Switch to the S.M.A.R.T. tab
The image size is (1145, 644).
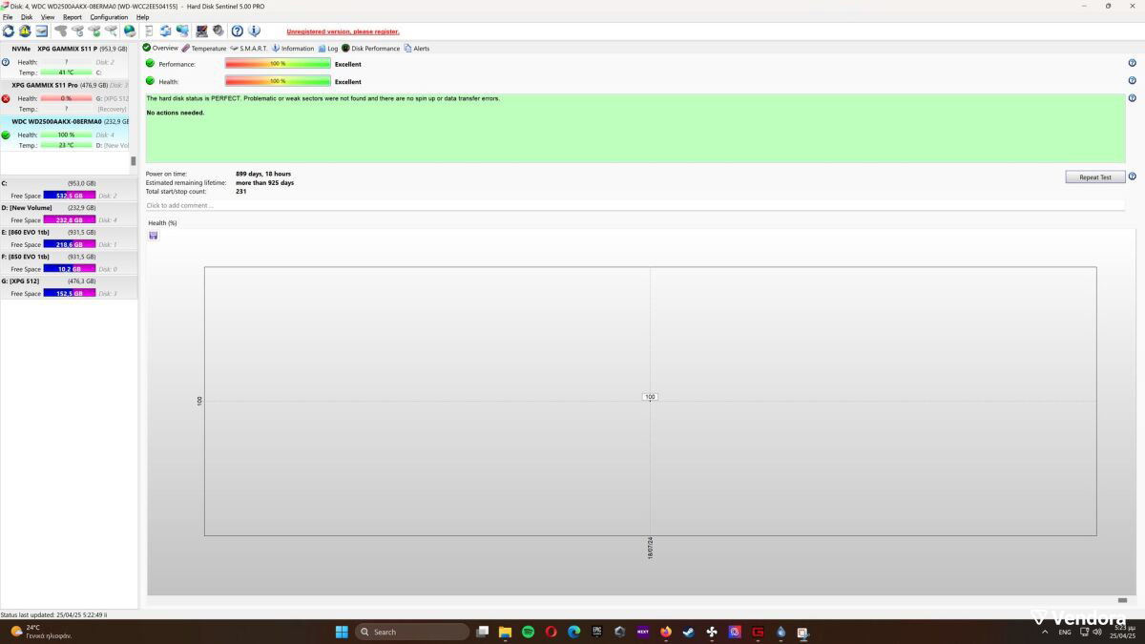(x=249, y=48)
